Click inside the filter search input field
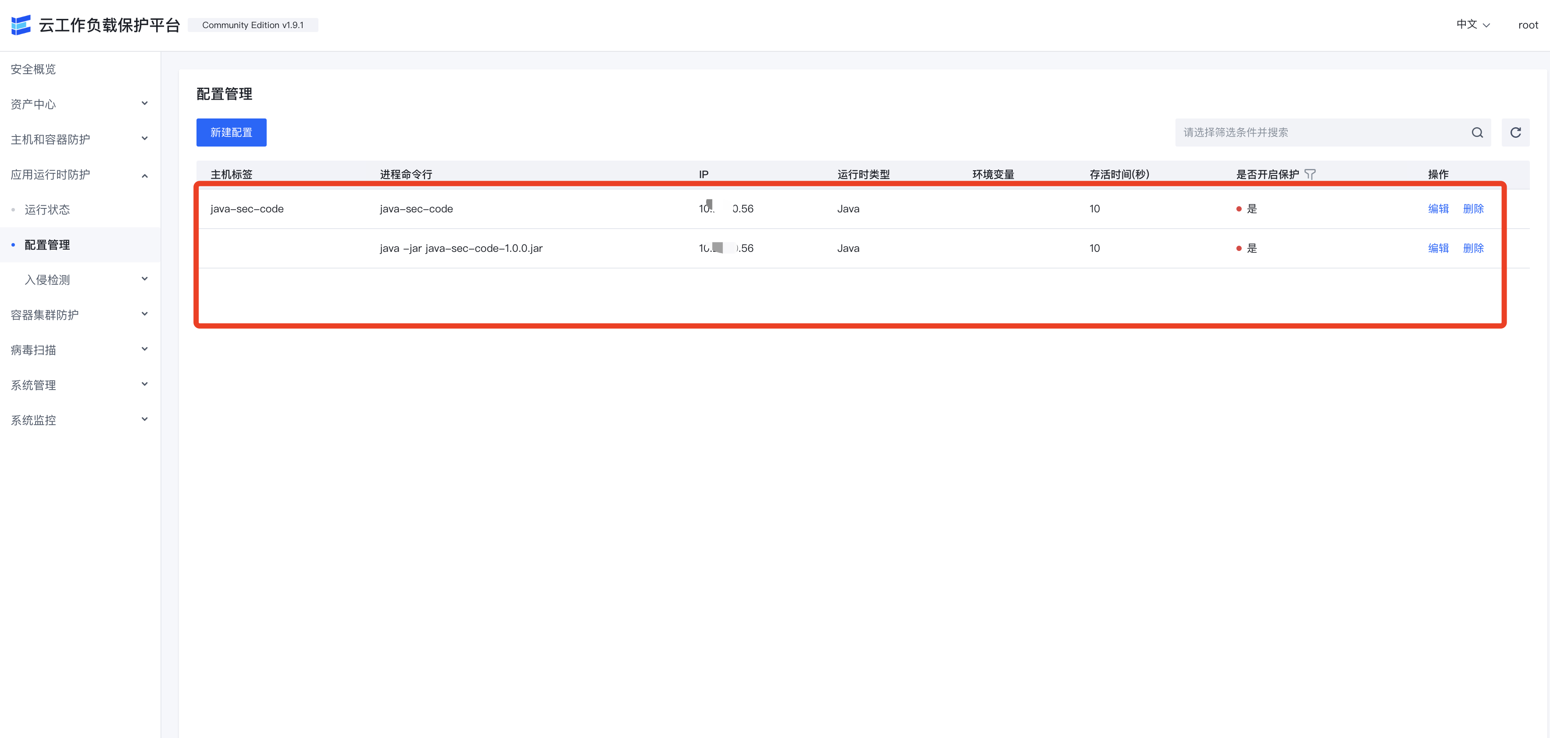 point(1294,132)
